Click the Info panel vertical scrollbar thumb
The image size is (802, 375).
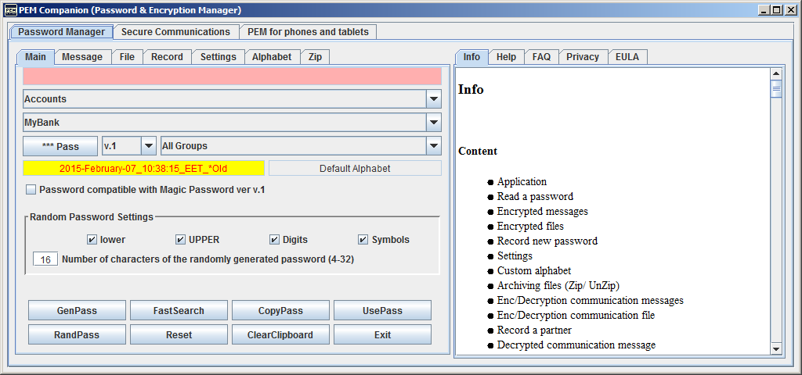(776, 89)
